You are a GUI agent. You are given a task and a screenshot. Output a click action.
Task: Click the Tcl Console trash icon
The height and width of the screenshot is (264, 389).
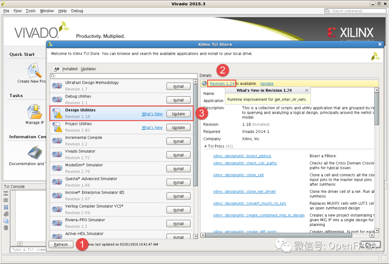(x=6, y=228)
